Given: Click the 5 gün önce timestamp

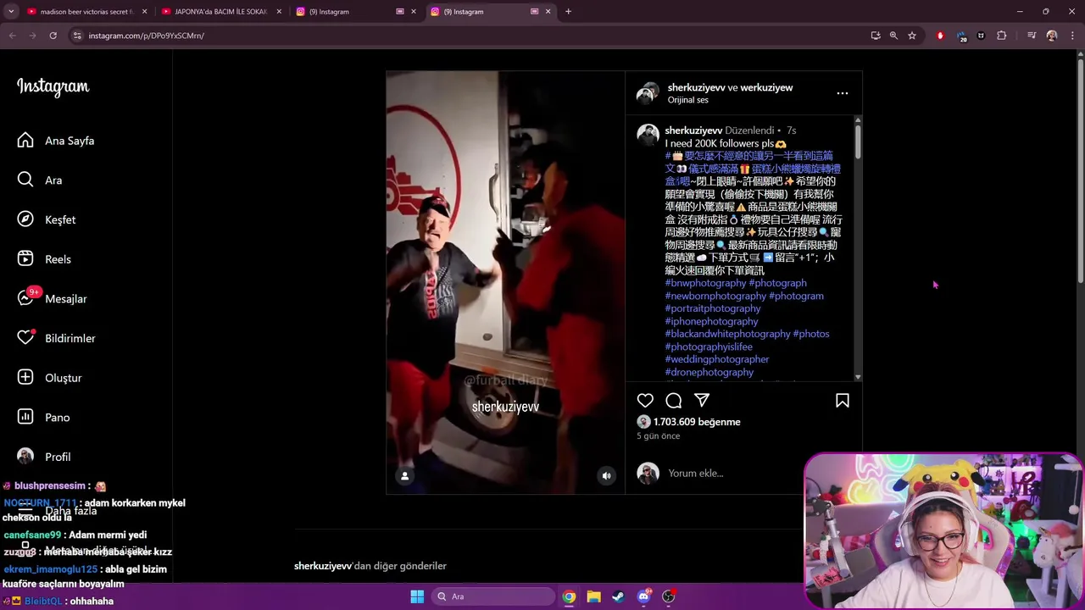Looking at the screenshot, I should pyautogui.click(x=659, y=436).
